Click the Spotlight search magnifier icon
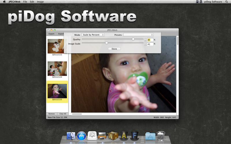Image resolution: width=231 pixels, height=144 pixels. coord(226,2)
